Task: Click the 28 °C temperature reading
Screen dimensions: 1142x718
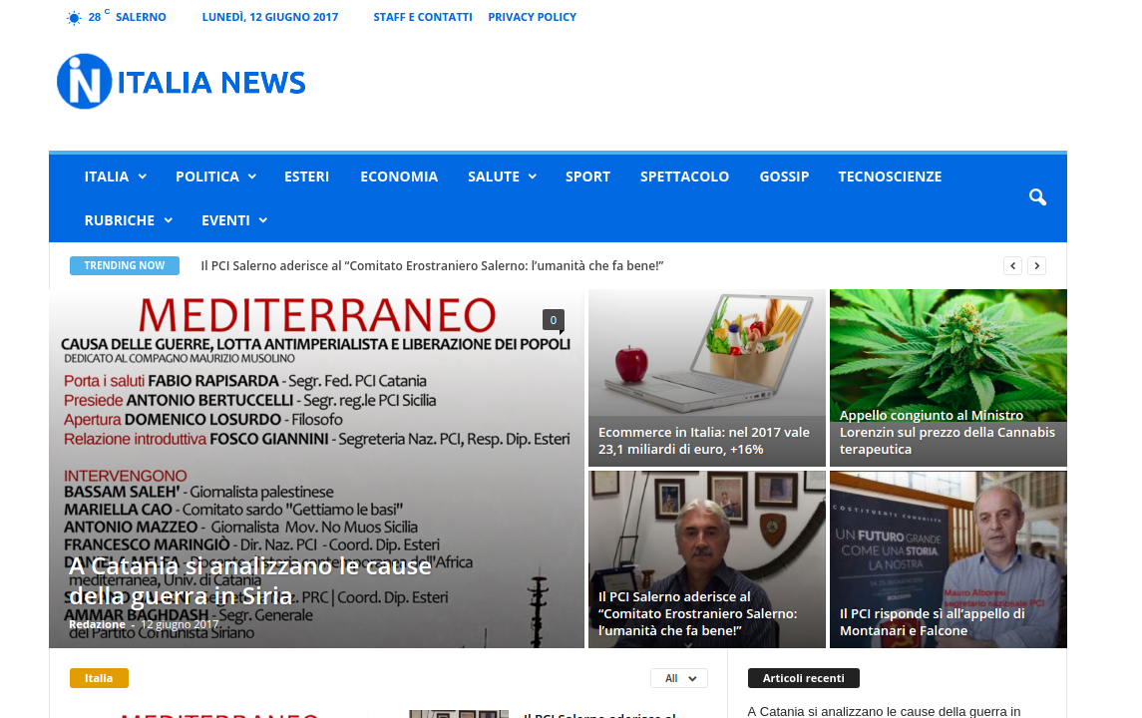Action: [99, 16]
